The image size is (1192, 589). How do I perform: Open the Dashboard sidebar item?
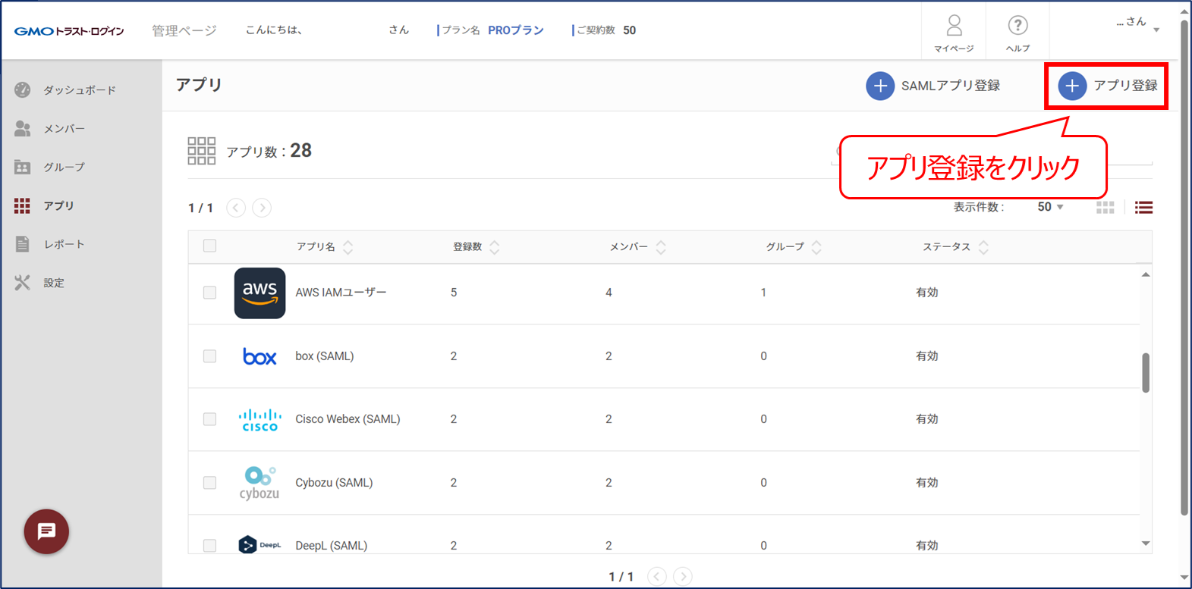tap(65, 90)
